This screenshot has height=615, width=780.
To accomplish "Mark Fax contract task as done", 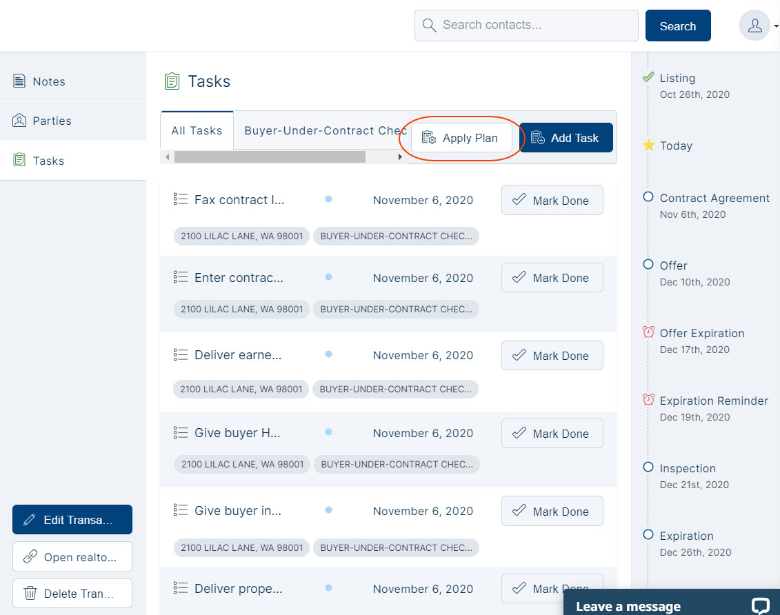I will click(552, 201).
